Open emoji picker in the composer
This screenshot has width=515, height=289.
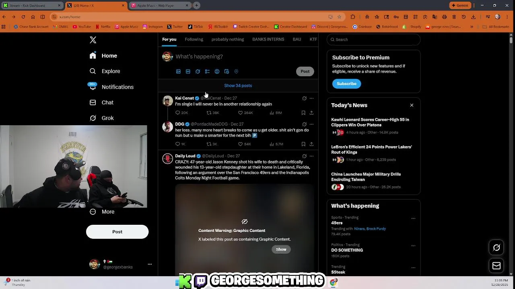click(x=217, y=71)
